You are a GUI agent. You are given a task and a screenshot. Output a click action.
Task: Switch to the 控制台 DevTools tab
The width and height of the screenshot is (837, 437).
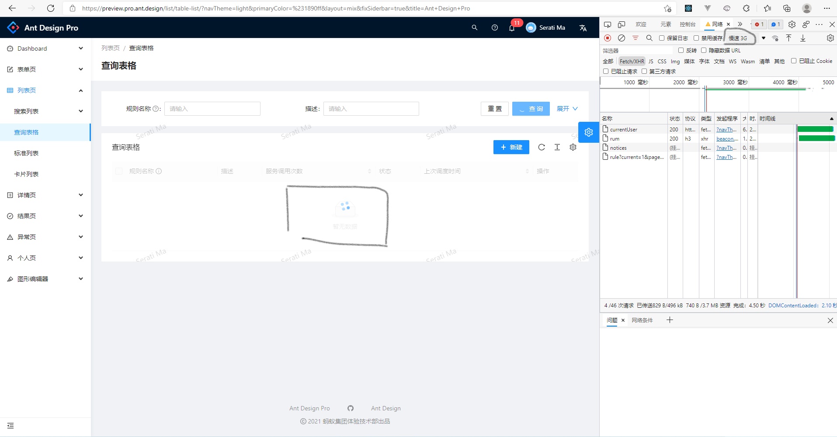coord(687,24)
